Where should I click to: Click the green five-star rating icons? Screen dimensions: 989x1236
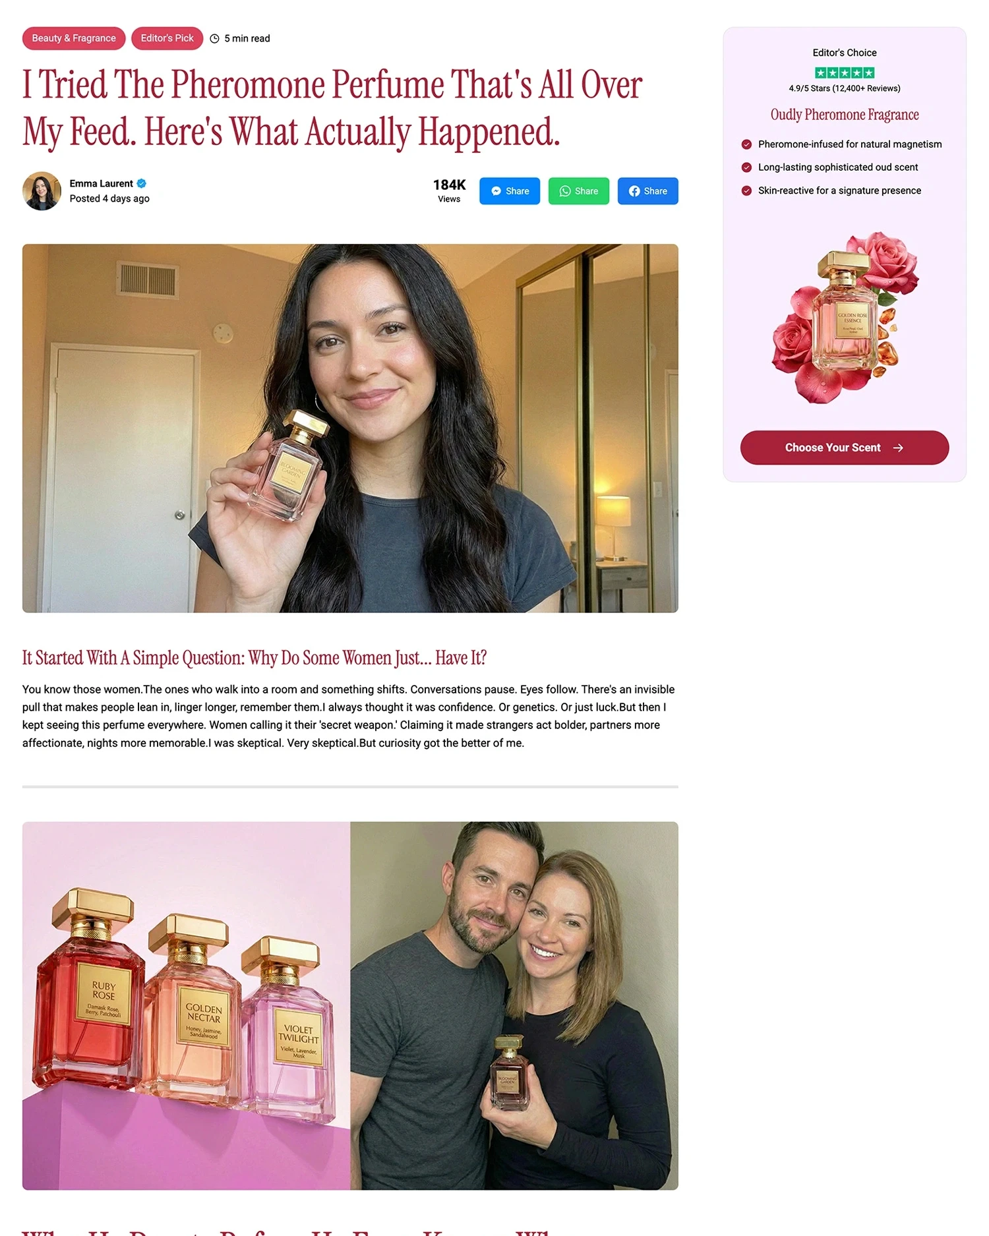[x=845, y=73]
